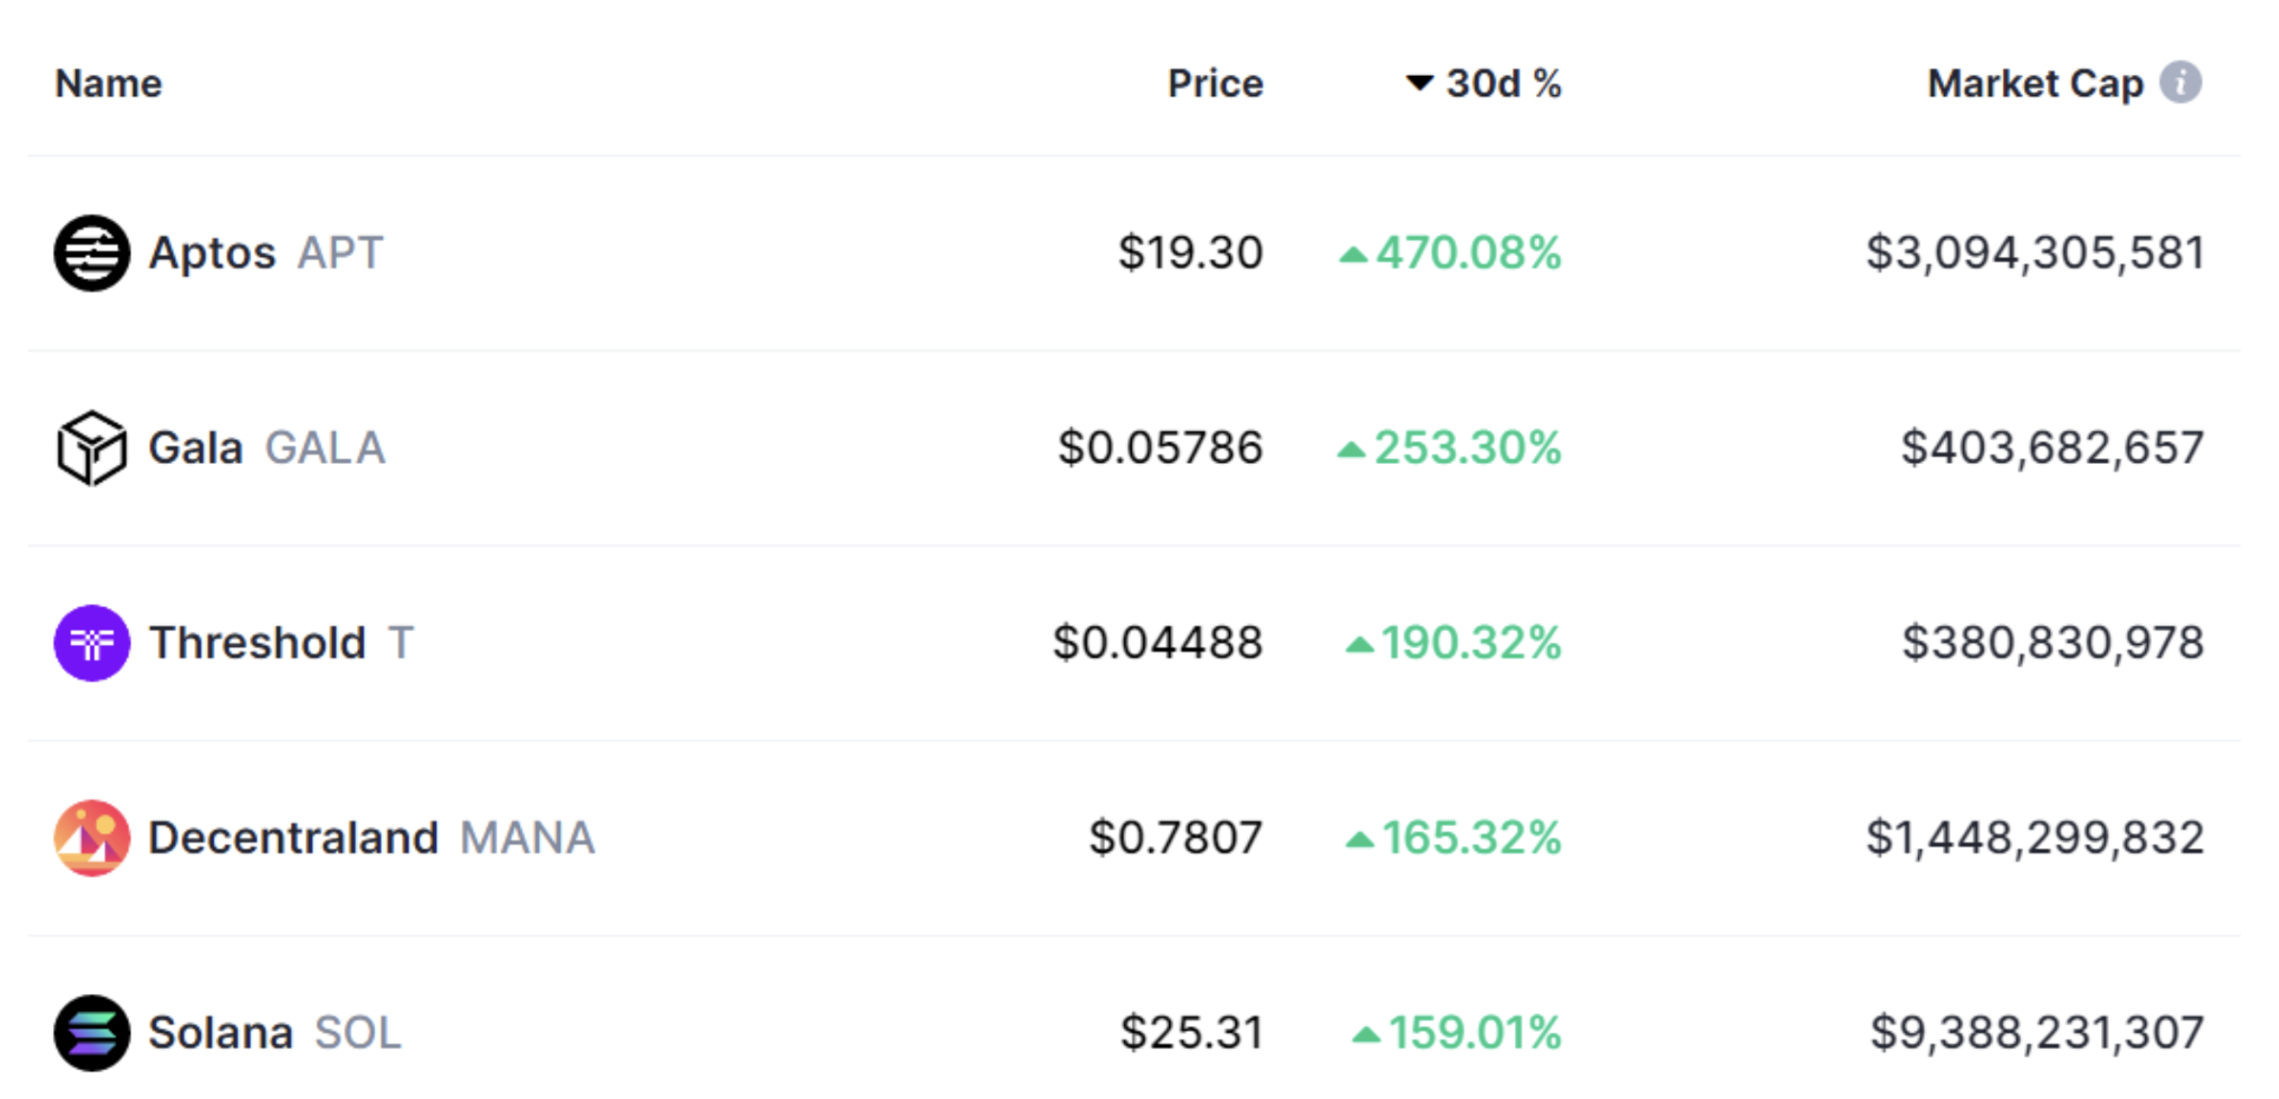Sort the table by Name column
Viewport: 2279px width, 1099px height.
108,84
